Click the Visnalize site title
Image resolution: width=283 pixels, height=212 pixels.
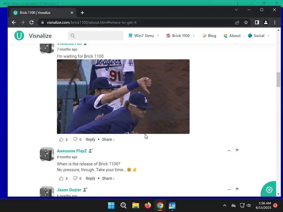(x=40, y=36)
